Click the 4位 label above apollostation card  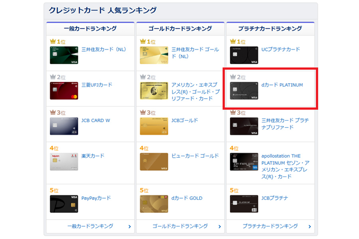click(x=234, y=148)
